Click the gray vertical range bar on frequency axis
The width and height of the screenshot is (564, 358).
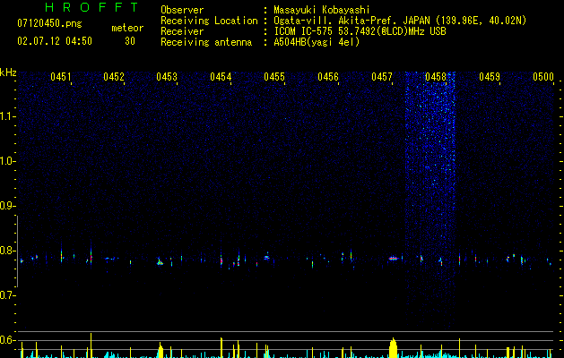17,251
